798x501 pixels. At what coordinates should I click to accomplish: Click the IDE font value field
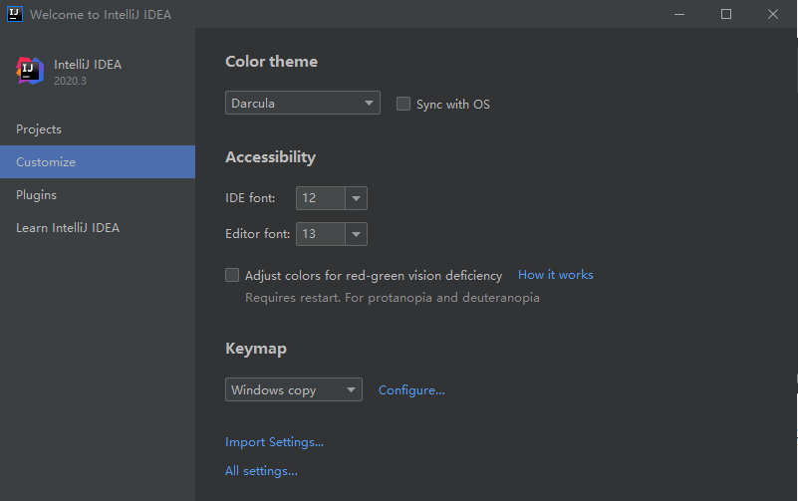click(x=320, y=198)
